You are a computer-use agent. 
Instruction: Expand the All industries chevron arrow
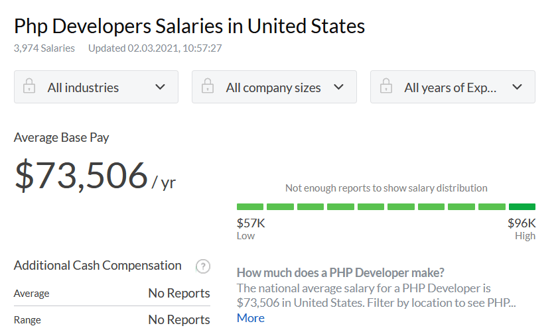tap(161, 87)
